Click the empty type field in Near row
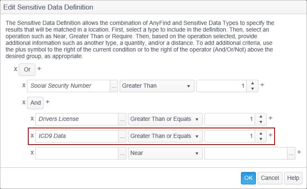 click(76, 153)
